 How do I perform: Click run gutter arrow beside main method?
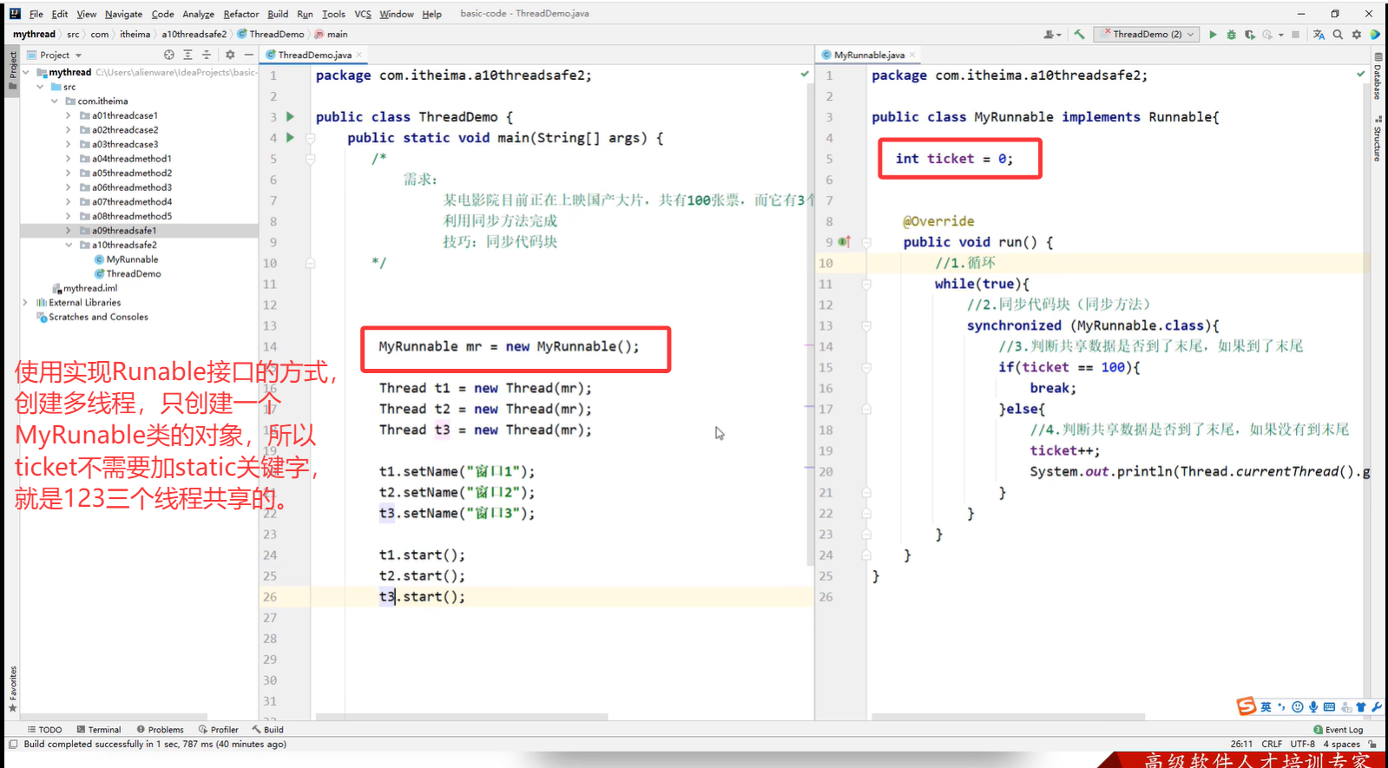tap(290, 137)
